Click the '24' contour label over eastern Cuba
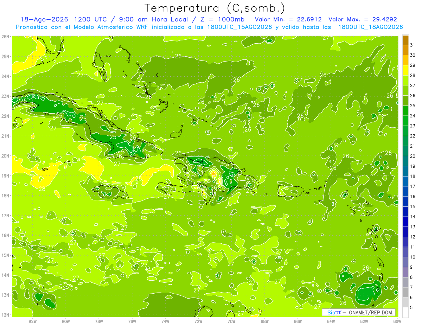Image resolution: width=422 pixels, height=326 pixels. pos(133,154)
